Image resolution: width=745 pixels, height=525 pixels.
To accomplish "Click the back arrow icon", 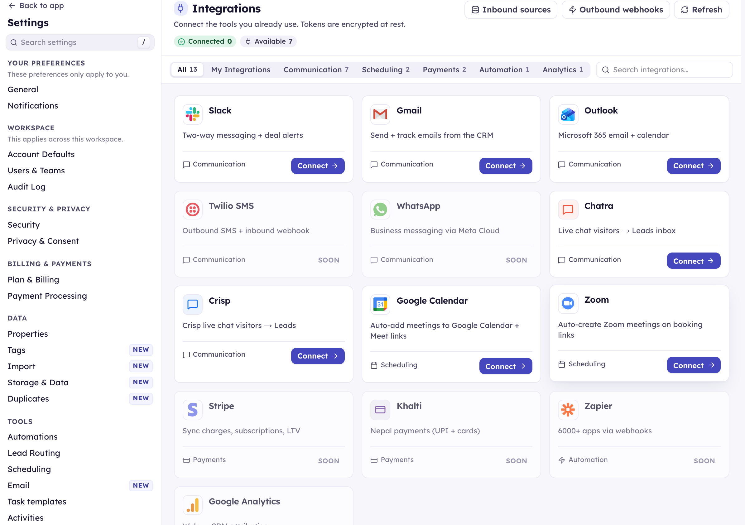I will pos(12,6).
